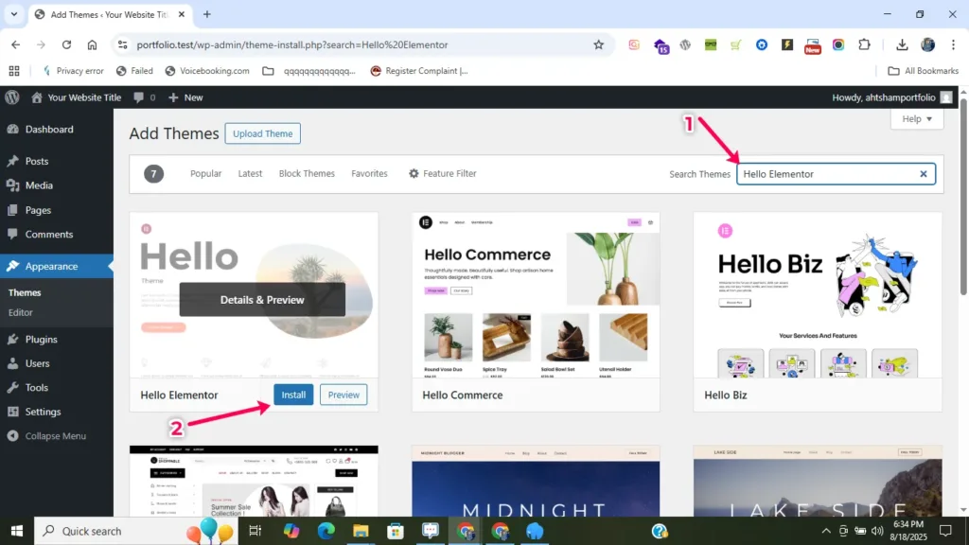The width and height of the screenshot is (969, 545).
Task: Open the browser tab search dropdown arrow
Action: (13, 14)
